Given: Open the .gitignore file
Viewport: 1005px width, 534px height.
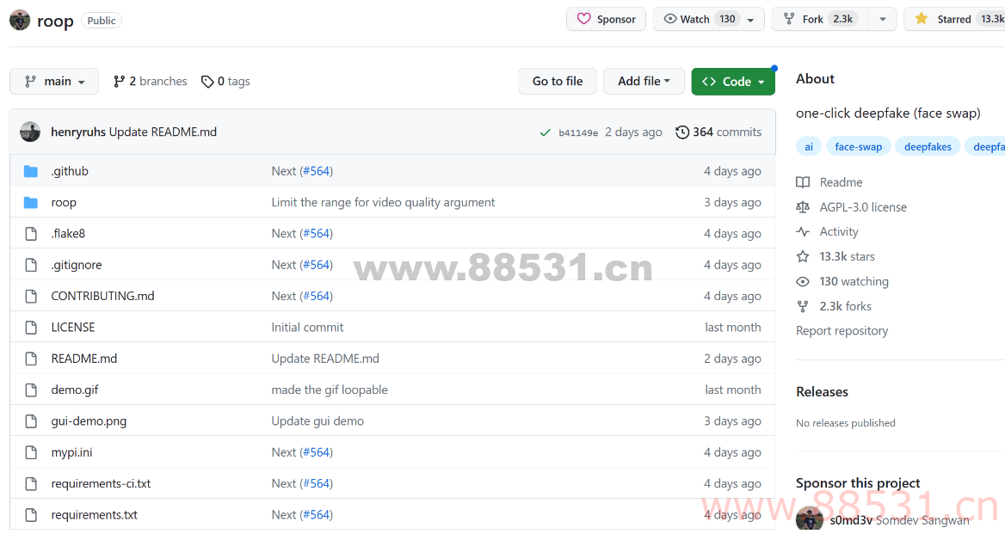Looking at the screenshot, I should coord(77,265).
